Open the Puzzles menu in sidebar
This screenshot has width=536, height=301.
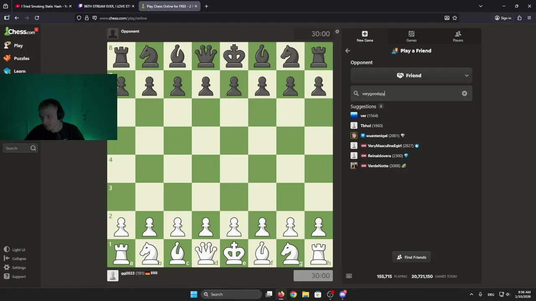16,58
